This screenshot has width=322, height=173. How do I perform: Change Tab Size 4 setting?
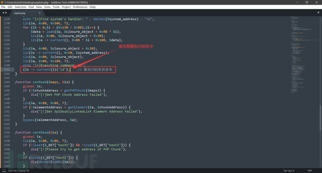[289, 171]
